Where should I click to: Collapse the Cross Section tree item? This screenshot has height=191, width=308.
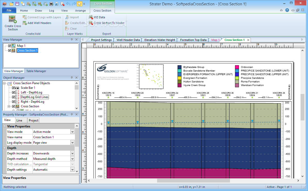9,106
